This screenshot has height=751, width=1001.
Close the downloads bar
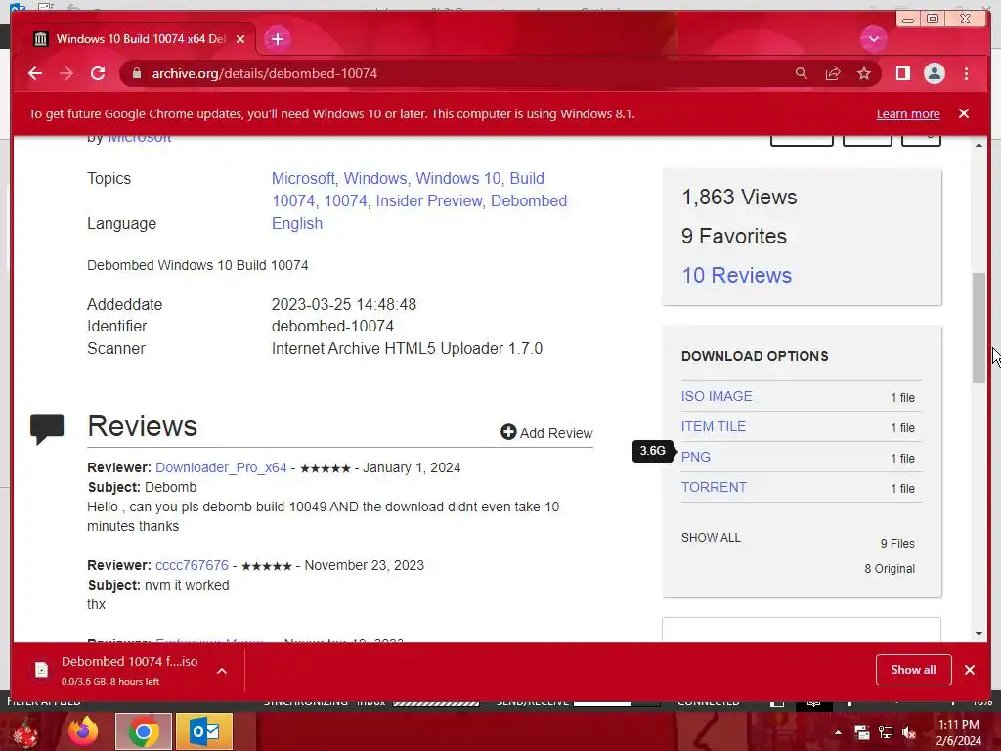pos(970,669)
